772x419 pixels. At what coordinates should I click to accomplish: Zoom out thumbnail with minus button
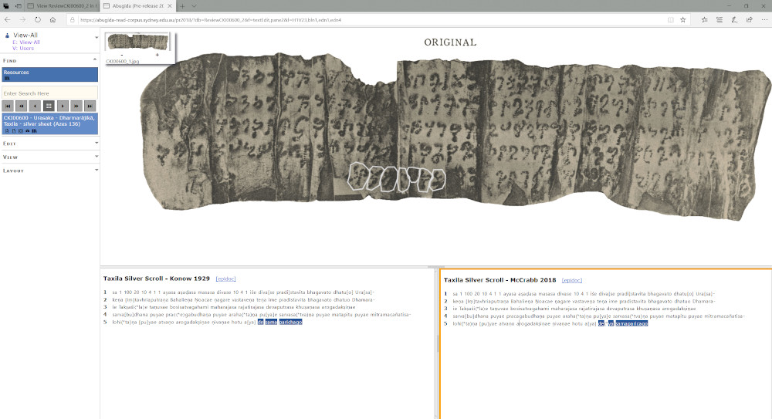[123, 55]
